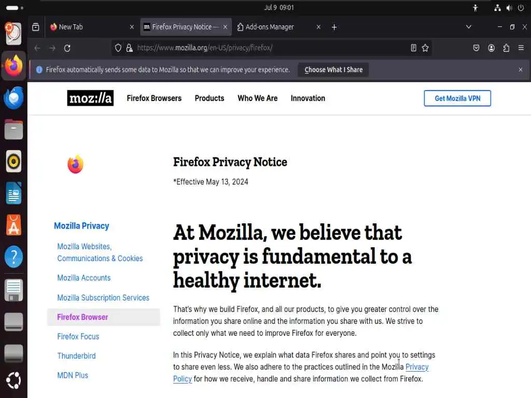Follow the Privacy Policy link in paragraph
Viewport: 531px width, 398px height.
(417, 367)
